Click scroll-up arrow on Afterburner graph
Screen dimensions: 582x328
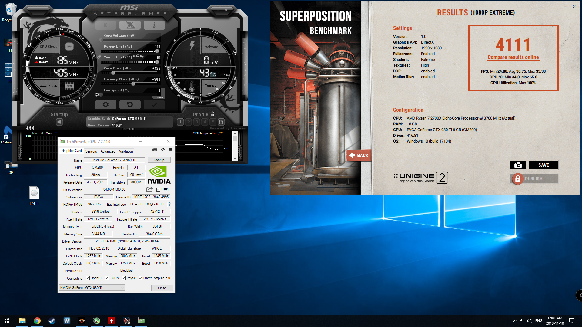pyautogui.click(x=235, y=134)
